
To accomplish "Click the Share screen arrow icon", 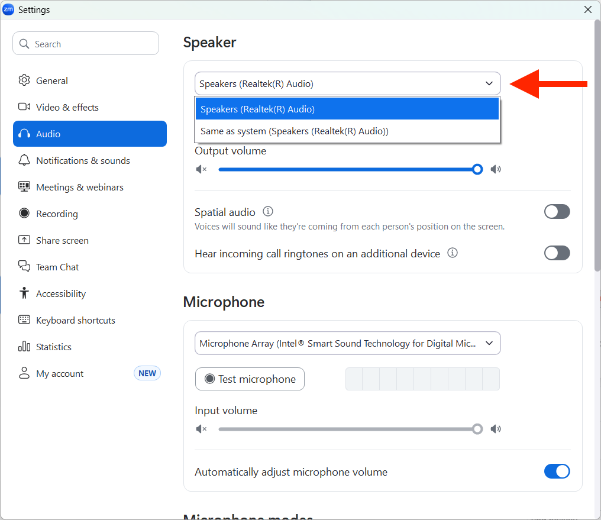I will (24, 240).
